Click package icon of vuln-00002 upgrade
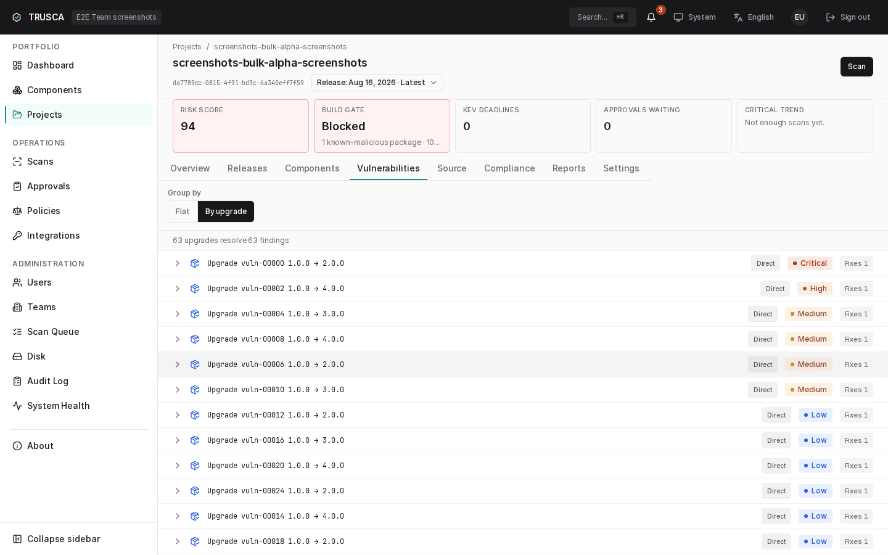Viewport: 888px width, 555px height. click(x=195, y=289)
